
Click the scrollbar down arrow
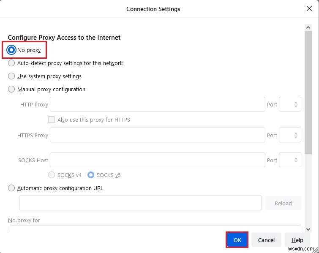(308, 229)
